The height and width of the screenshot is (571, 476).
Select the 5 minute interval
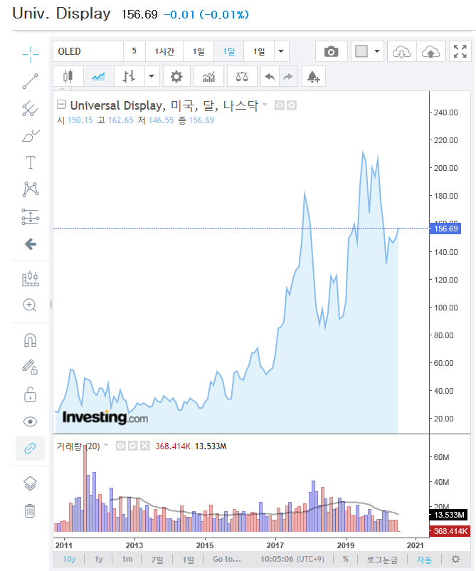(134, 51)
